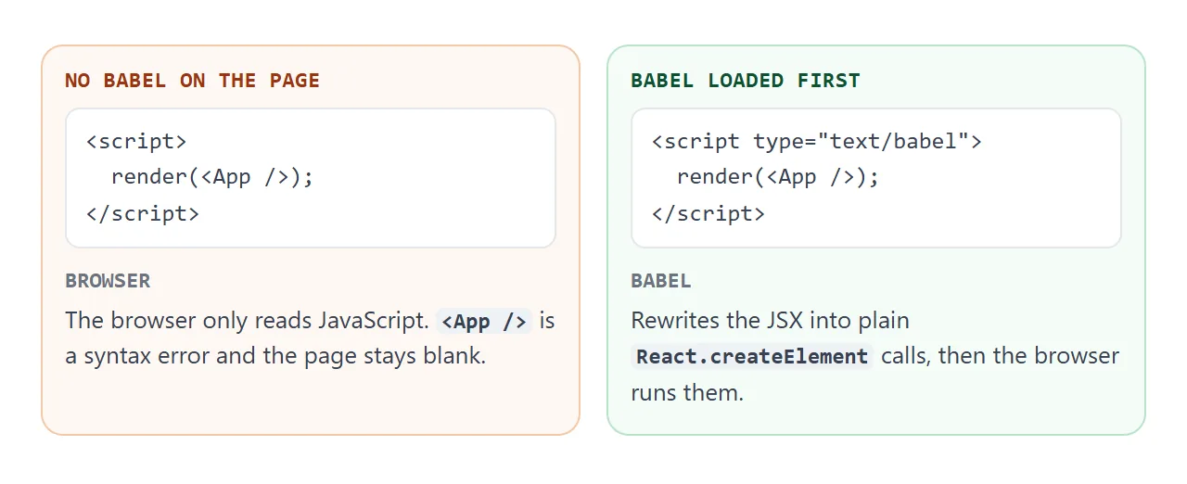Click the 'NO BABEL ON THE PAGE' heading

[x=192, y=81]
